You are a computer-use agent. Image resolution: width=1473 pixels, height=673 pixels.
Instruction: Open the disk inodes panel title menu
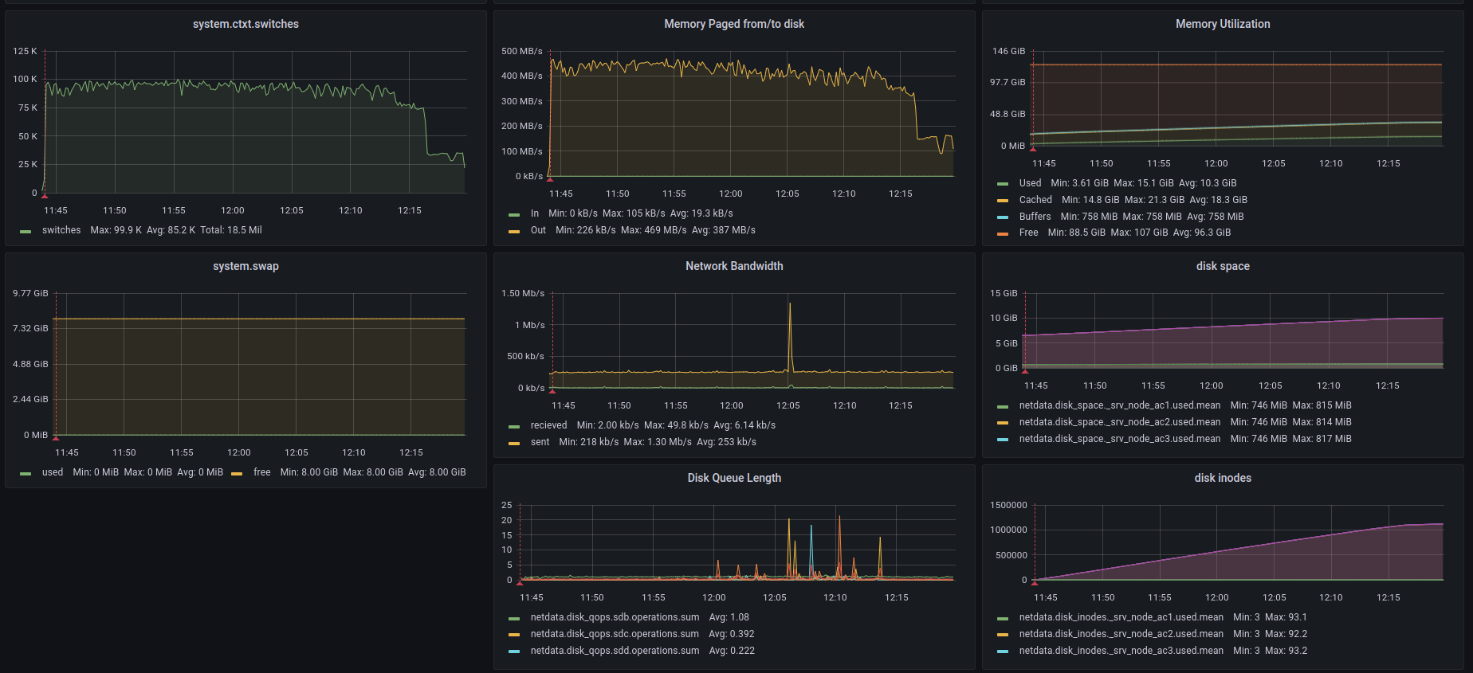1222,478
